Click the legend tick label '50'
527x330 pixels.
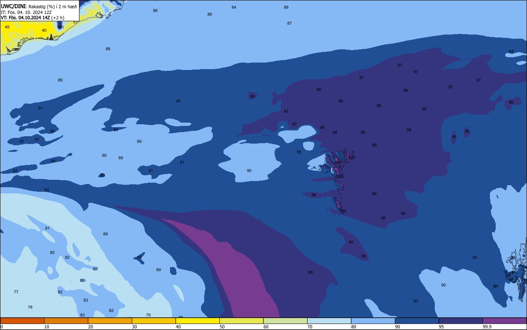(x=222, y=327)
